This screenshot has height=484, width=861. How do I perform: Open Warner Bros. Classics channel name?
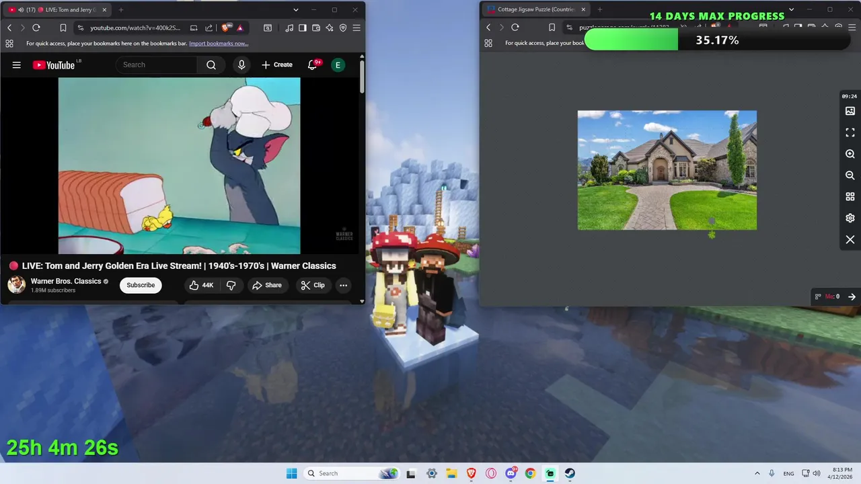coord(66,281)
